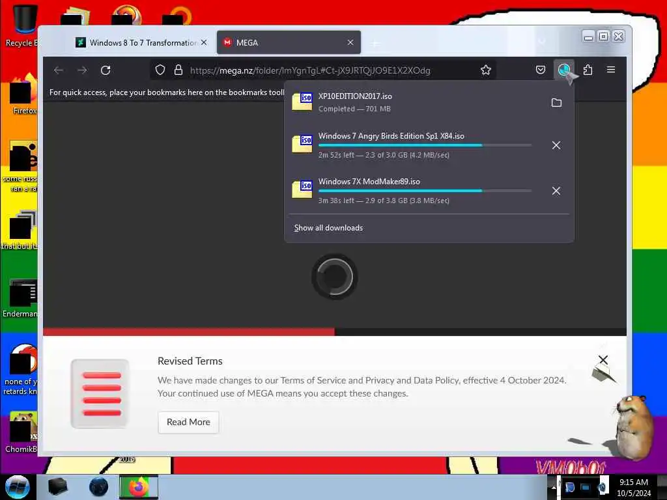Open the Windows Start orb
667x500 pixels.
click(x=18, y=487)
